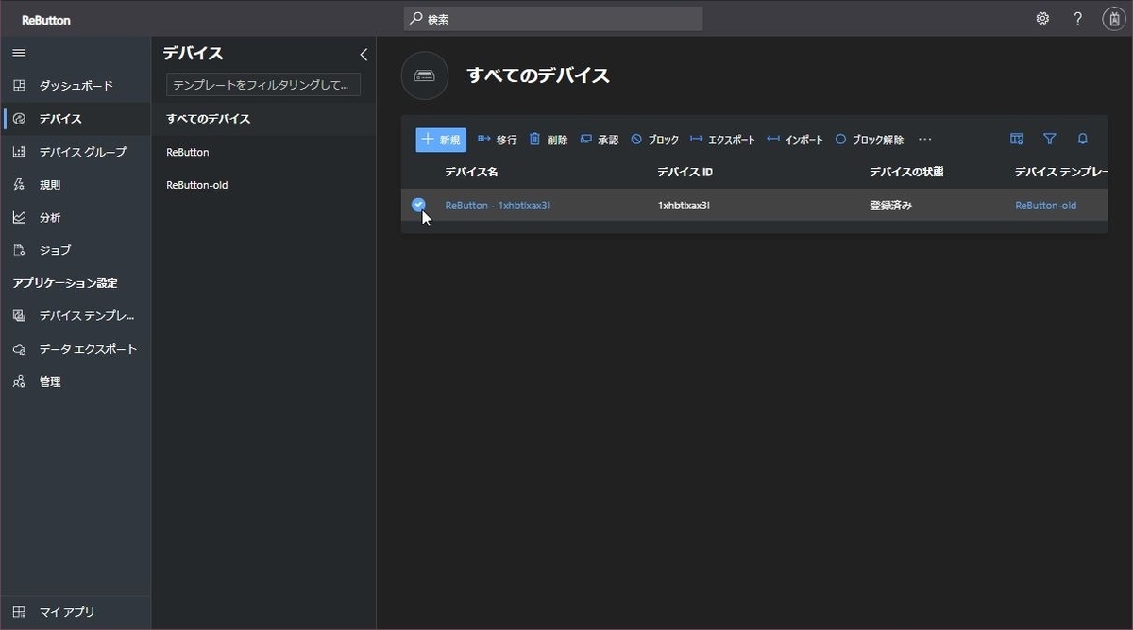Focus the template filter input field
The height and width of the screenshot is (630, 1133).
(x=263, y=85)
